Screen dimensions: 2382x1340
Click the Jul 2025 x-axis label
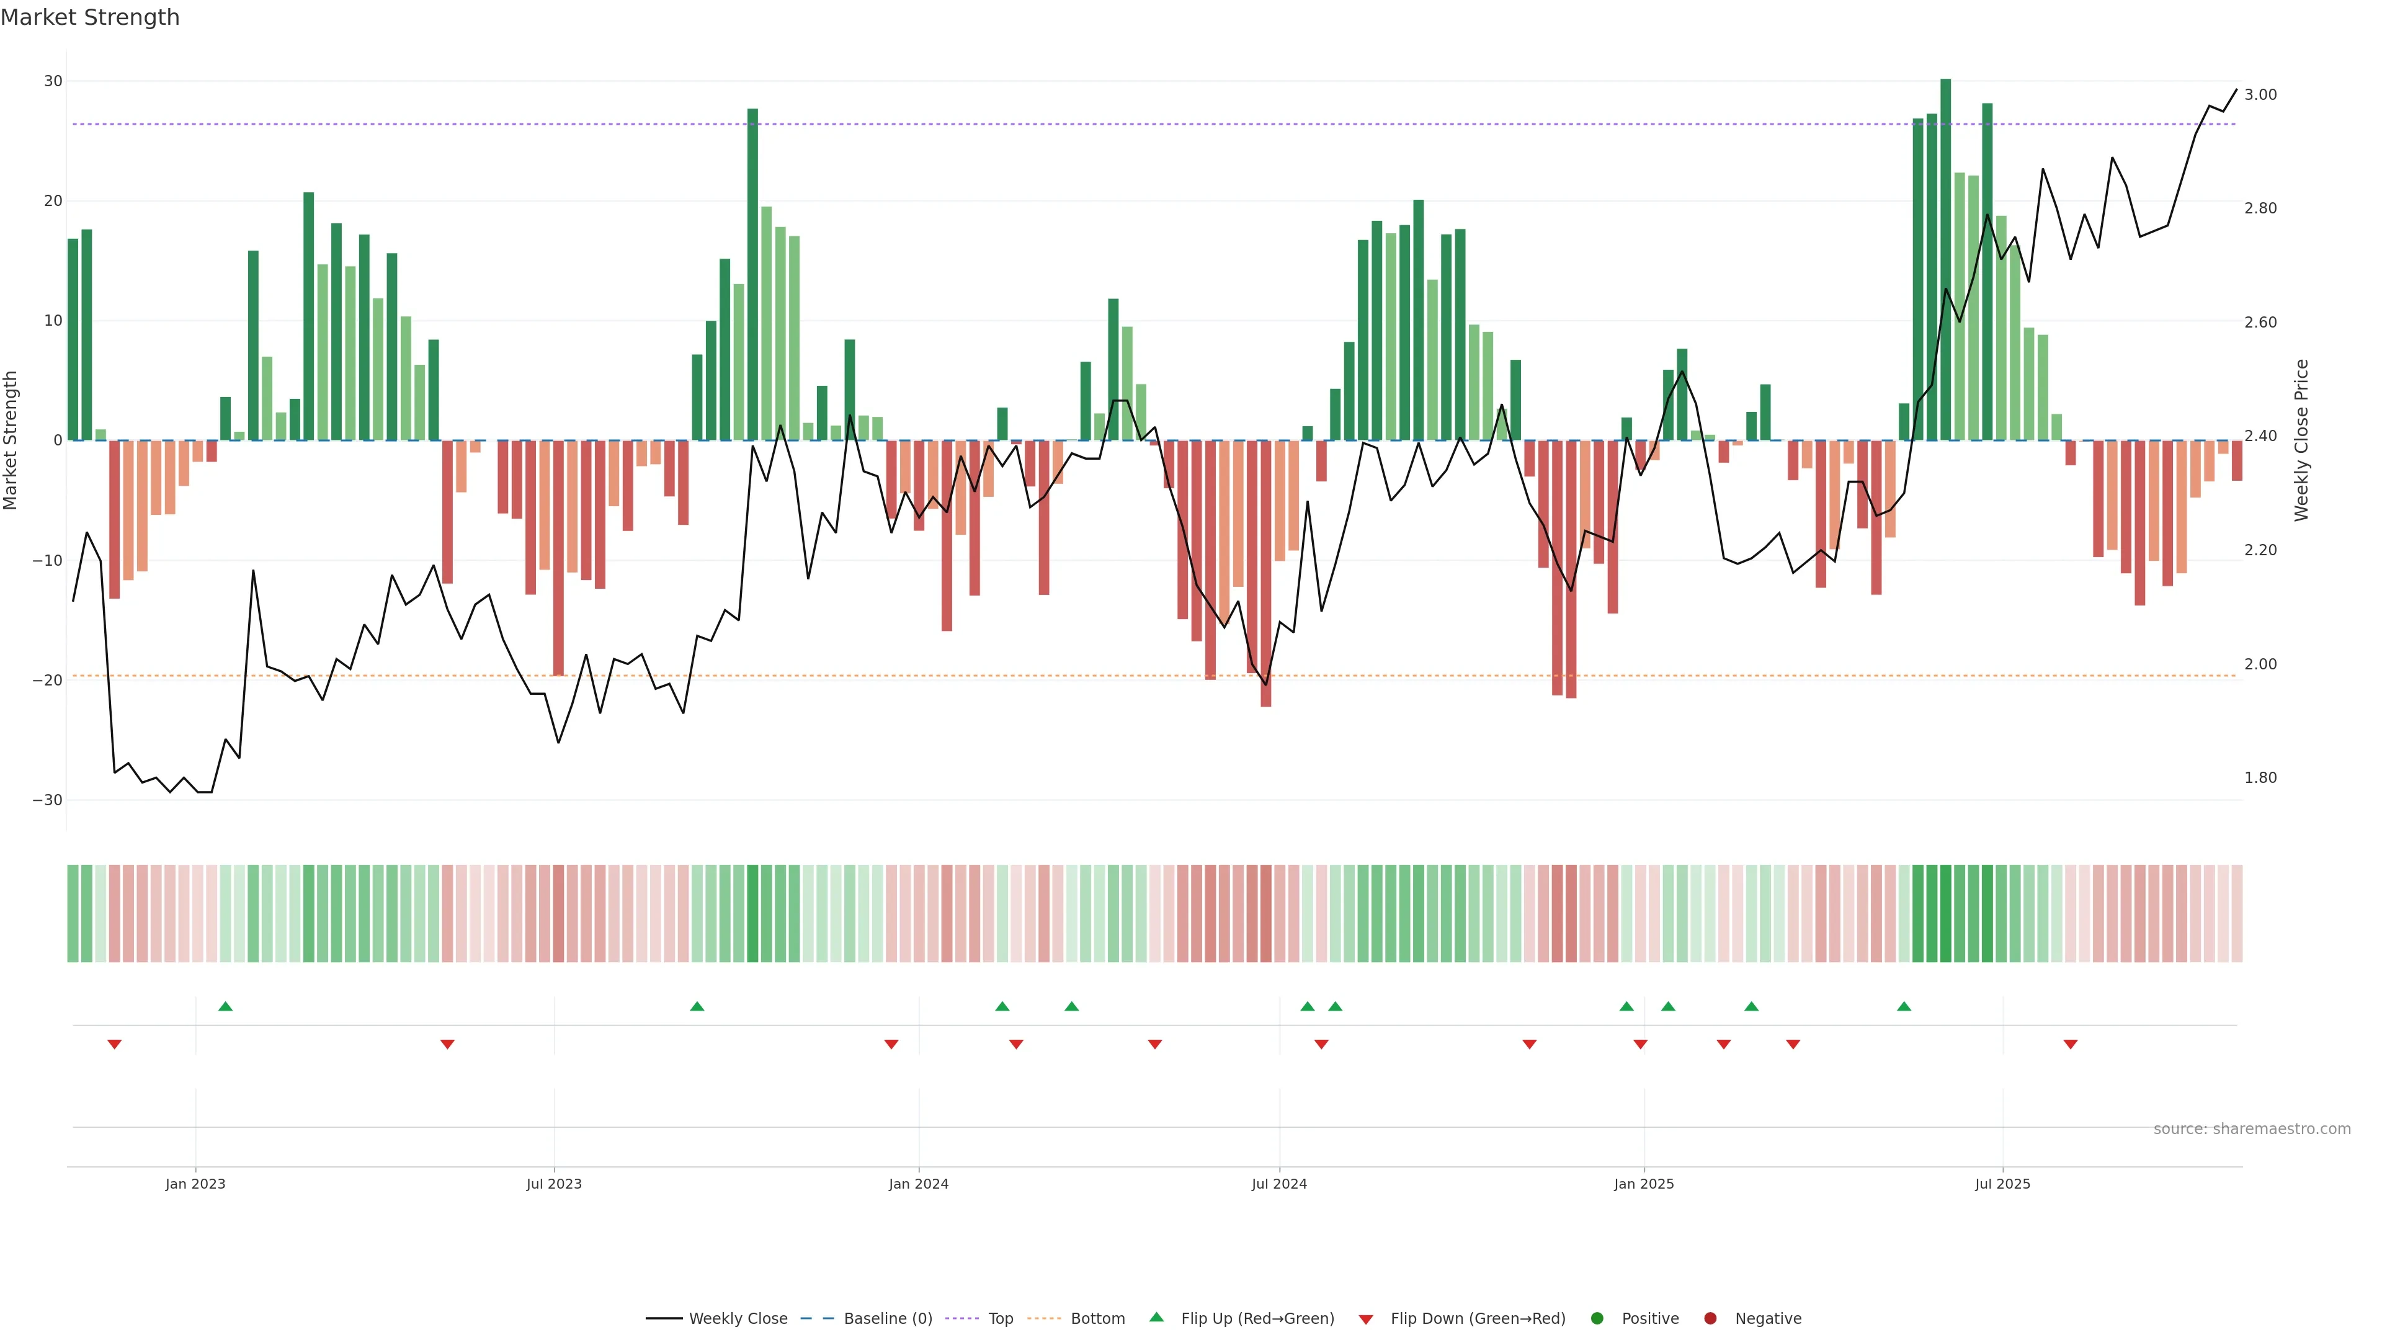click(x=2002, y=1184)
